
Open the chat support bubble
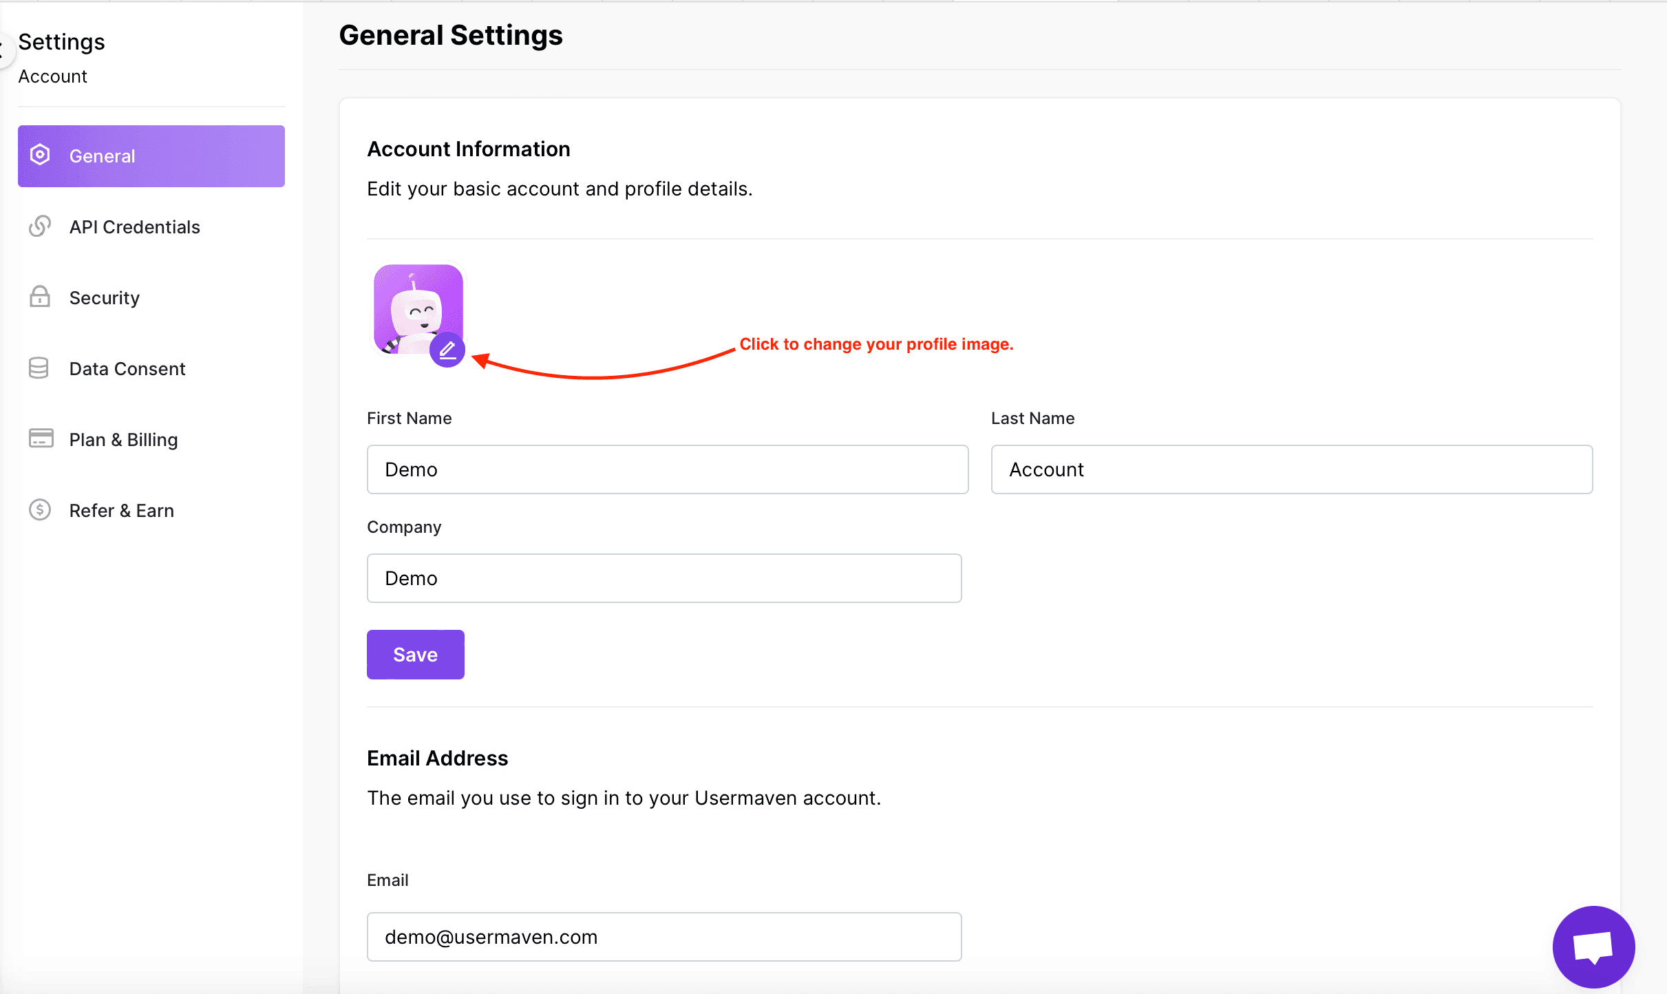click(x=1593, y=947)
